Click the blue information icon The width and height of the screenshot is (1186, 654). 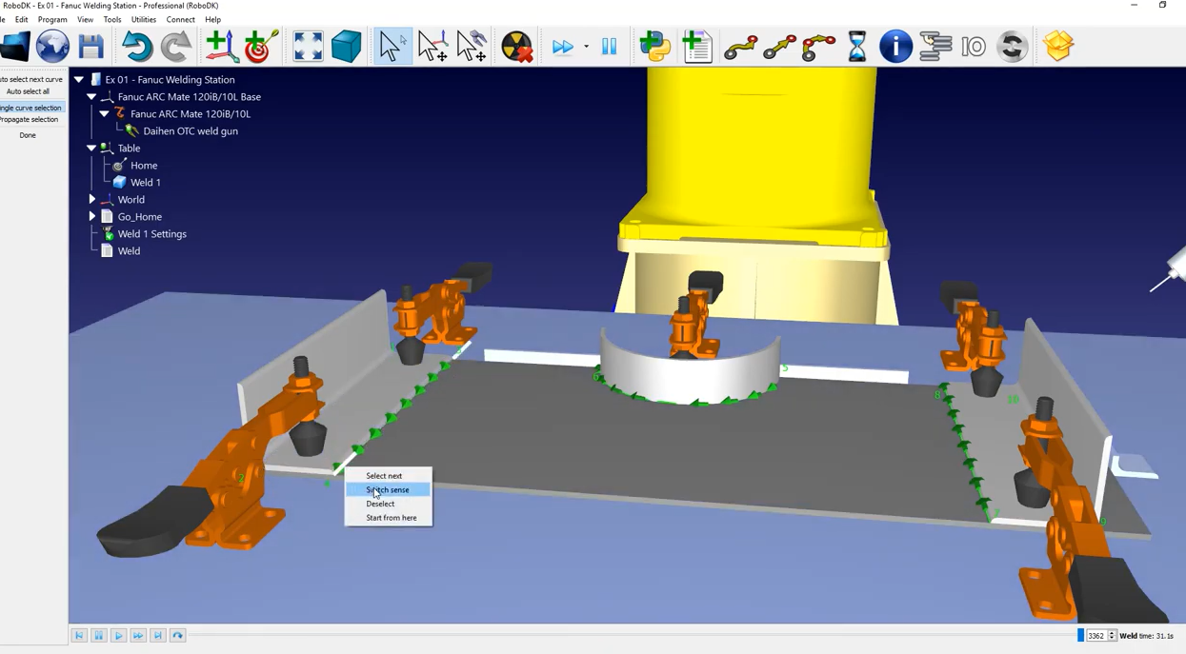895,46
